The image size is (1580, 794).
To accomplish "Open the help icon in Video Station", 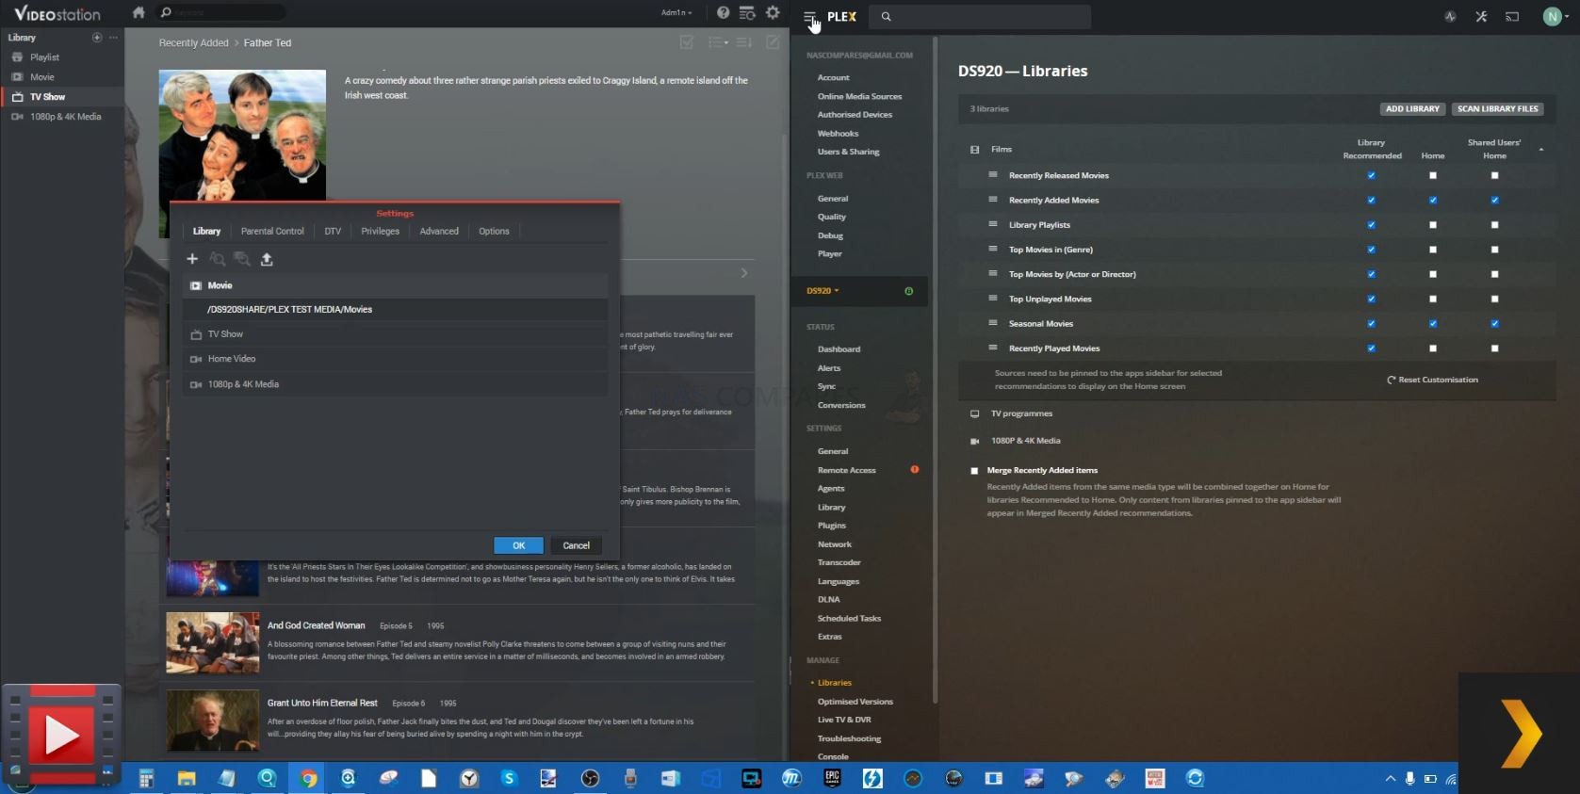I will tap(723, 13).
